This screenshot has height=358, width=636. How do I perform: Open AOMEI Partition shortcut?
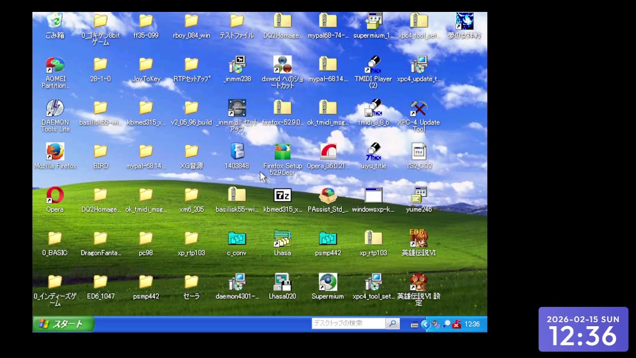pos(55,65)
